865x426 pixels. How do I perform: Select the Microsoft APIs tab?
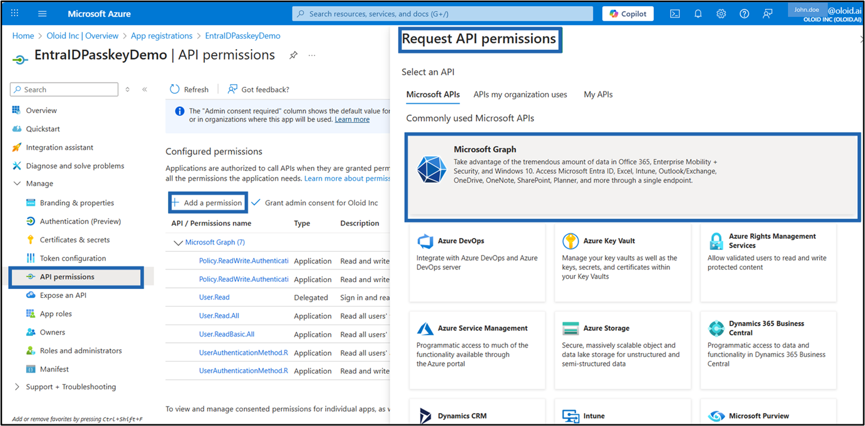click(433, 94)
